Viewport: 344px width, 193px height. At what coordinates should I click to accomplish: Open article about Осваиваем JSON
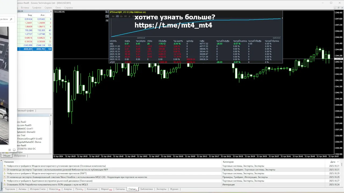point(47,185)
